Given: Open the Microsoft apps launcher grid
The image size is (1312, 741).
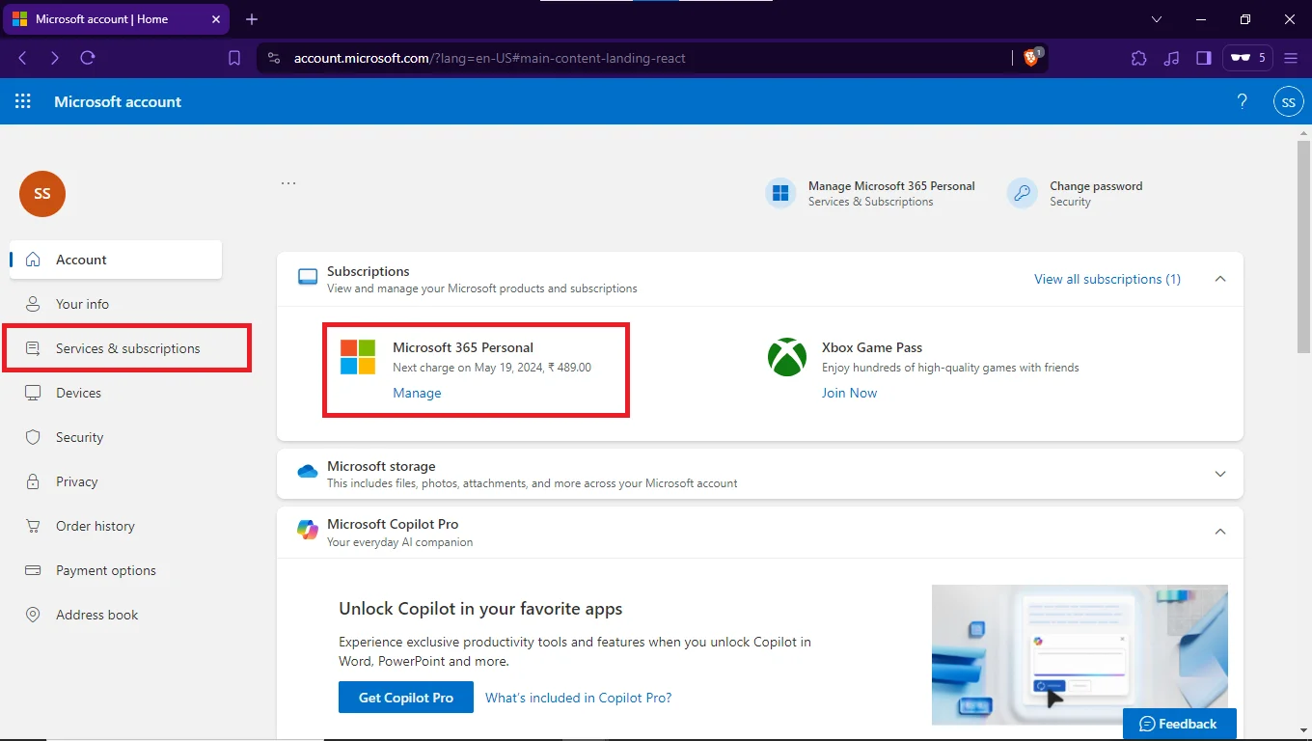Looking at the screenshot, I should point(23,101).
